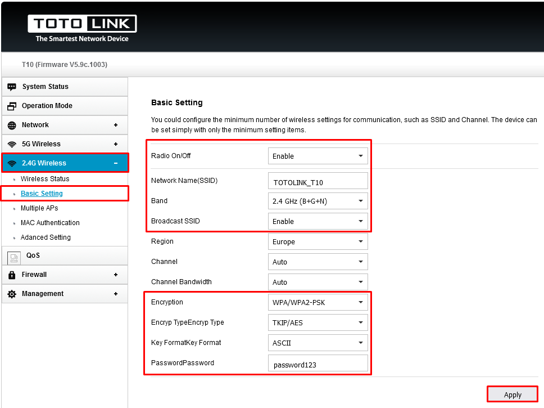Click the TOTOLINK logo in header
544x408 pixels.
[82, 24]
